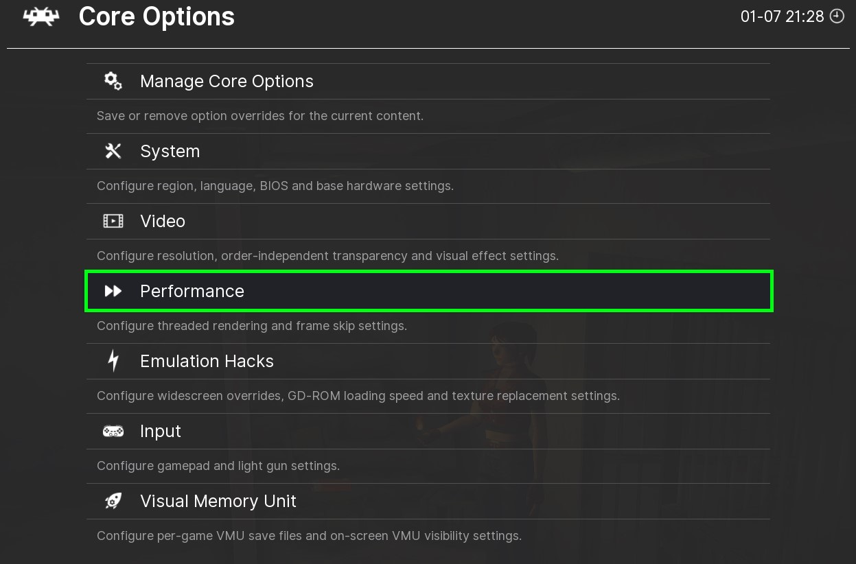Go to the Input settings submenu
Screen dimensions: 856x564
[161, 431]
